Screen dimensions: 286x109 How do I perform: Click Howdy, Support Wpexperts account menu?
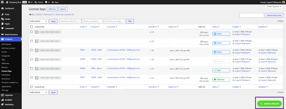click(x=273, y=2)
